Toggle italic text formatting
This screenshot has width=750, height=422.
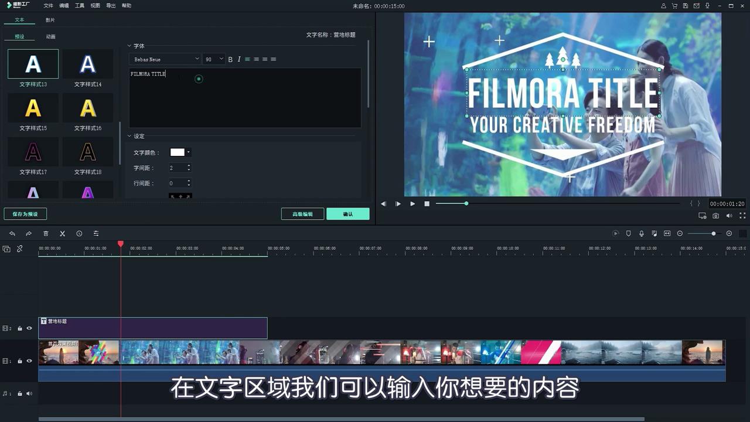(x=239, y=59)
